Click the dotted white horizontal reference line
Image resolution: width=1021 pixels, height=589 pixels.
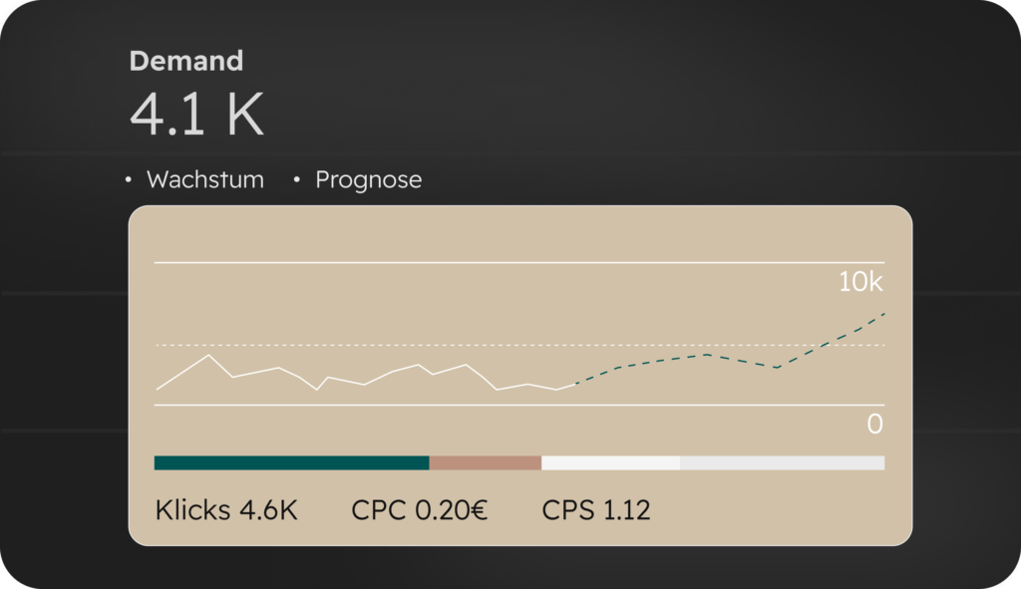(x=519, y=345)
